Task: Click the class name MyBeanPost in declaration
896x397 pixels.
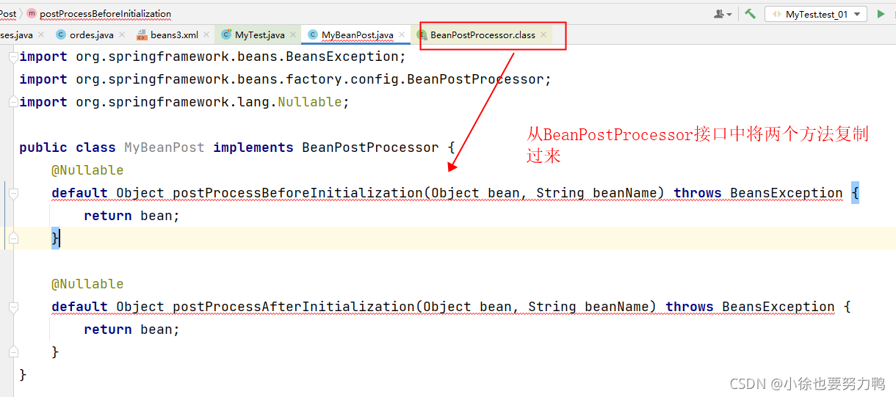Action: pos(165,147)
